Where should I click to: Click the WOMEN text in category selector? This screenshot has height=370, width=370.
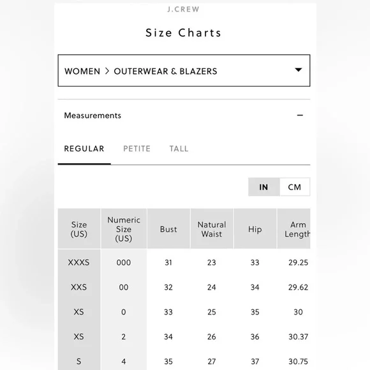[x=82, y=71]
